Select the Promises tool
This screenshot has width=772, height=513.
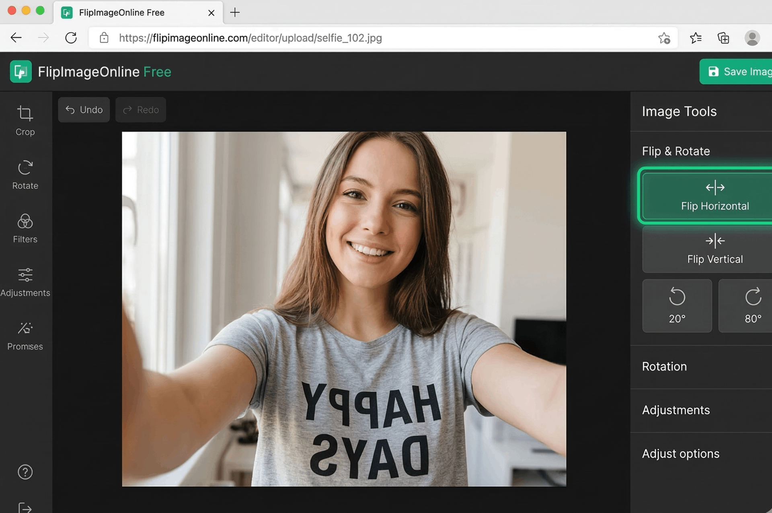tap(25, 334)
